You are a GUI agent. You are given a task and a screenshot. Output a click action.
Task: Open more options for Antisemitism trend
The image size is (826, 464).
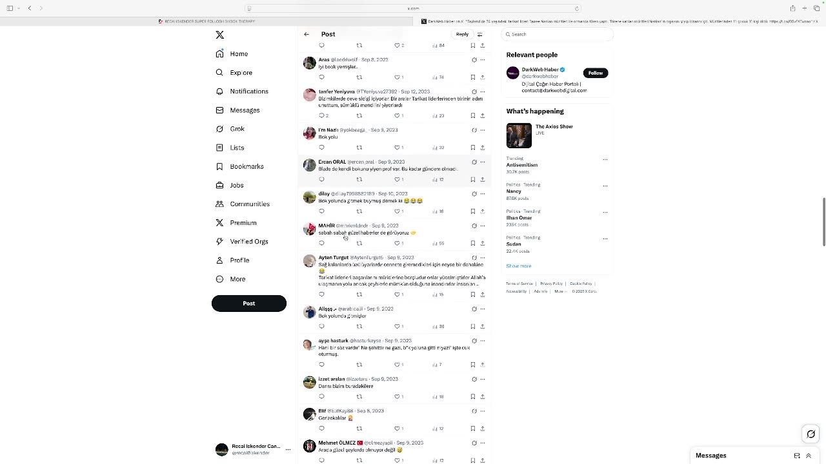click(605, 159)
